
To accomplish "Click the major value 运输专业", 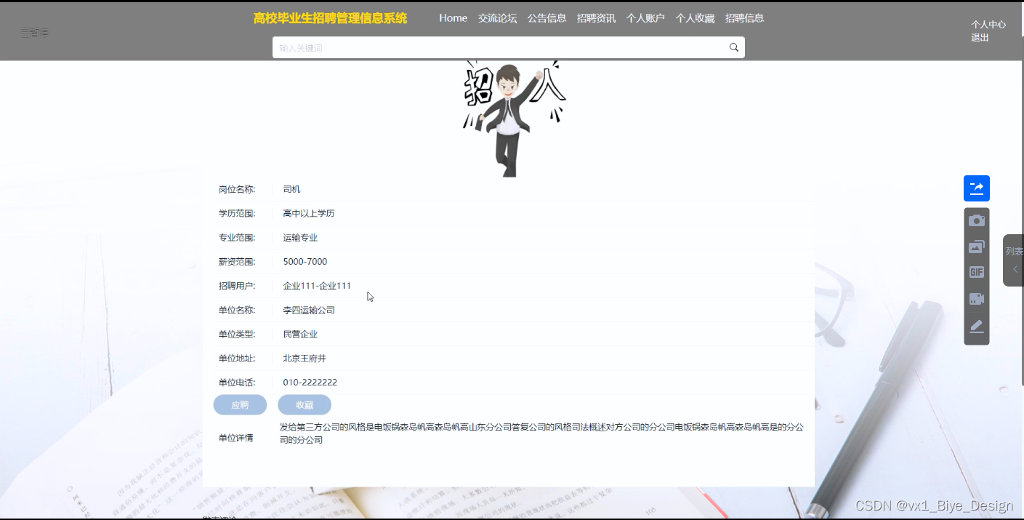I will pyautogui.click(x=300, y=238).
